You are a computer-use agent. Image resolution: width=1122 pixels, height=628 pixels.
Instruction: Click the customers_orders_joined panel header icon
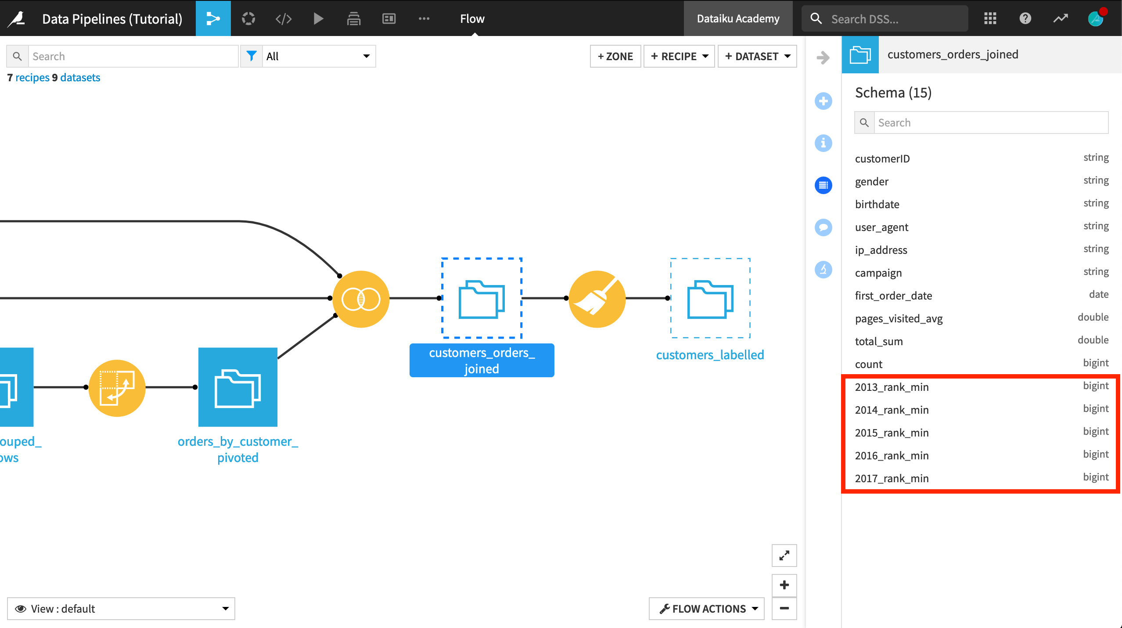[x=860, y=55]
